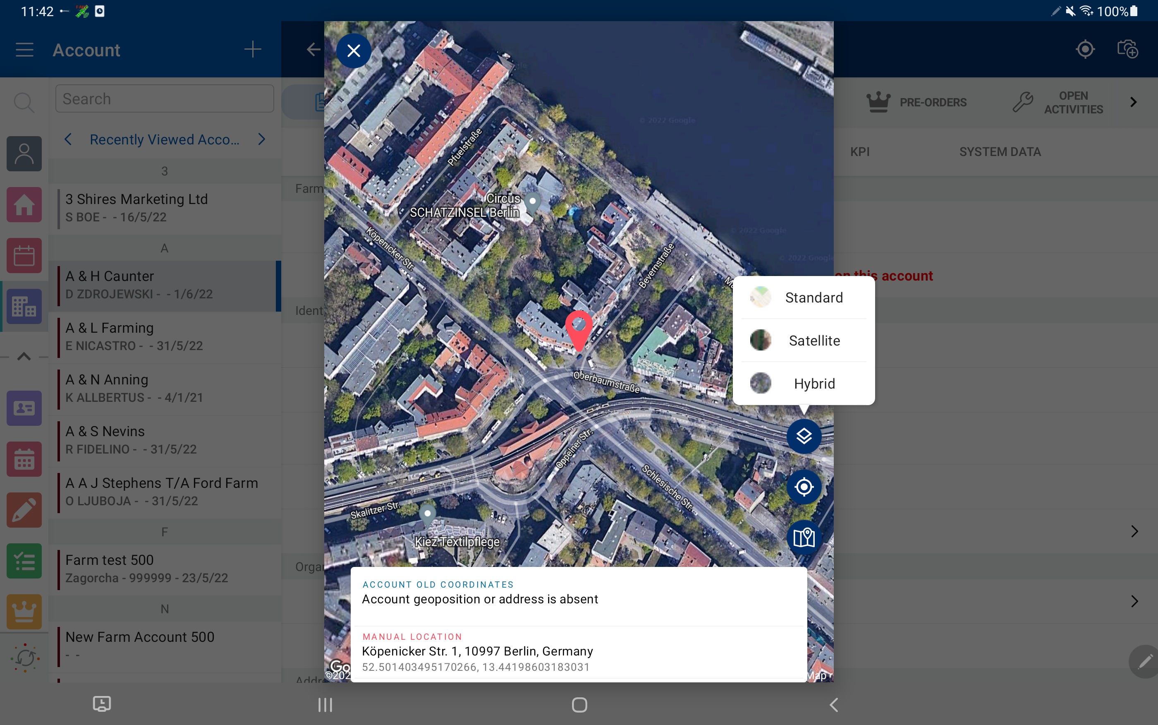Click the checklist tasks icon in sidebar
This screenshot has width=1158, height=725.
click(24, 561)
